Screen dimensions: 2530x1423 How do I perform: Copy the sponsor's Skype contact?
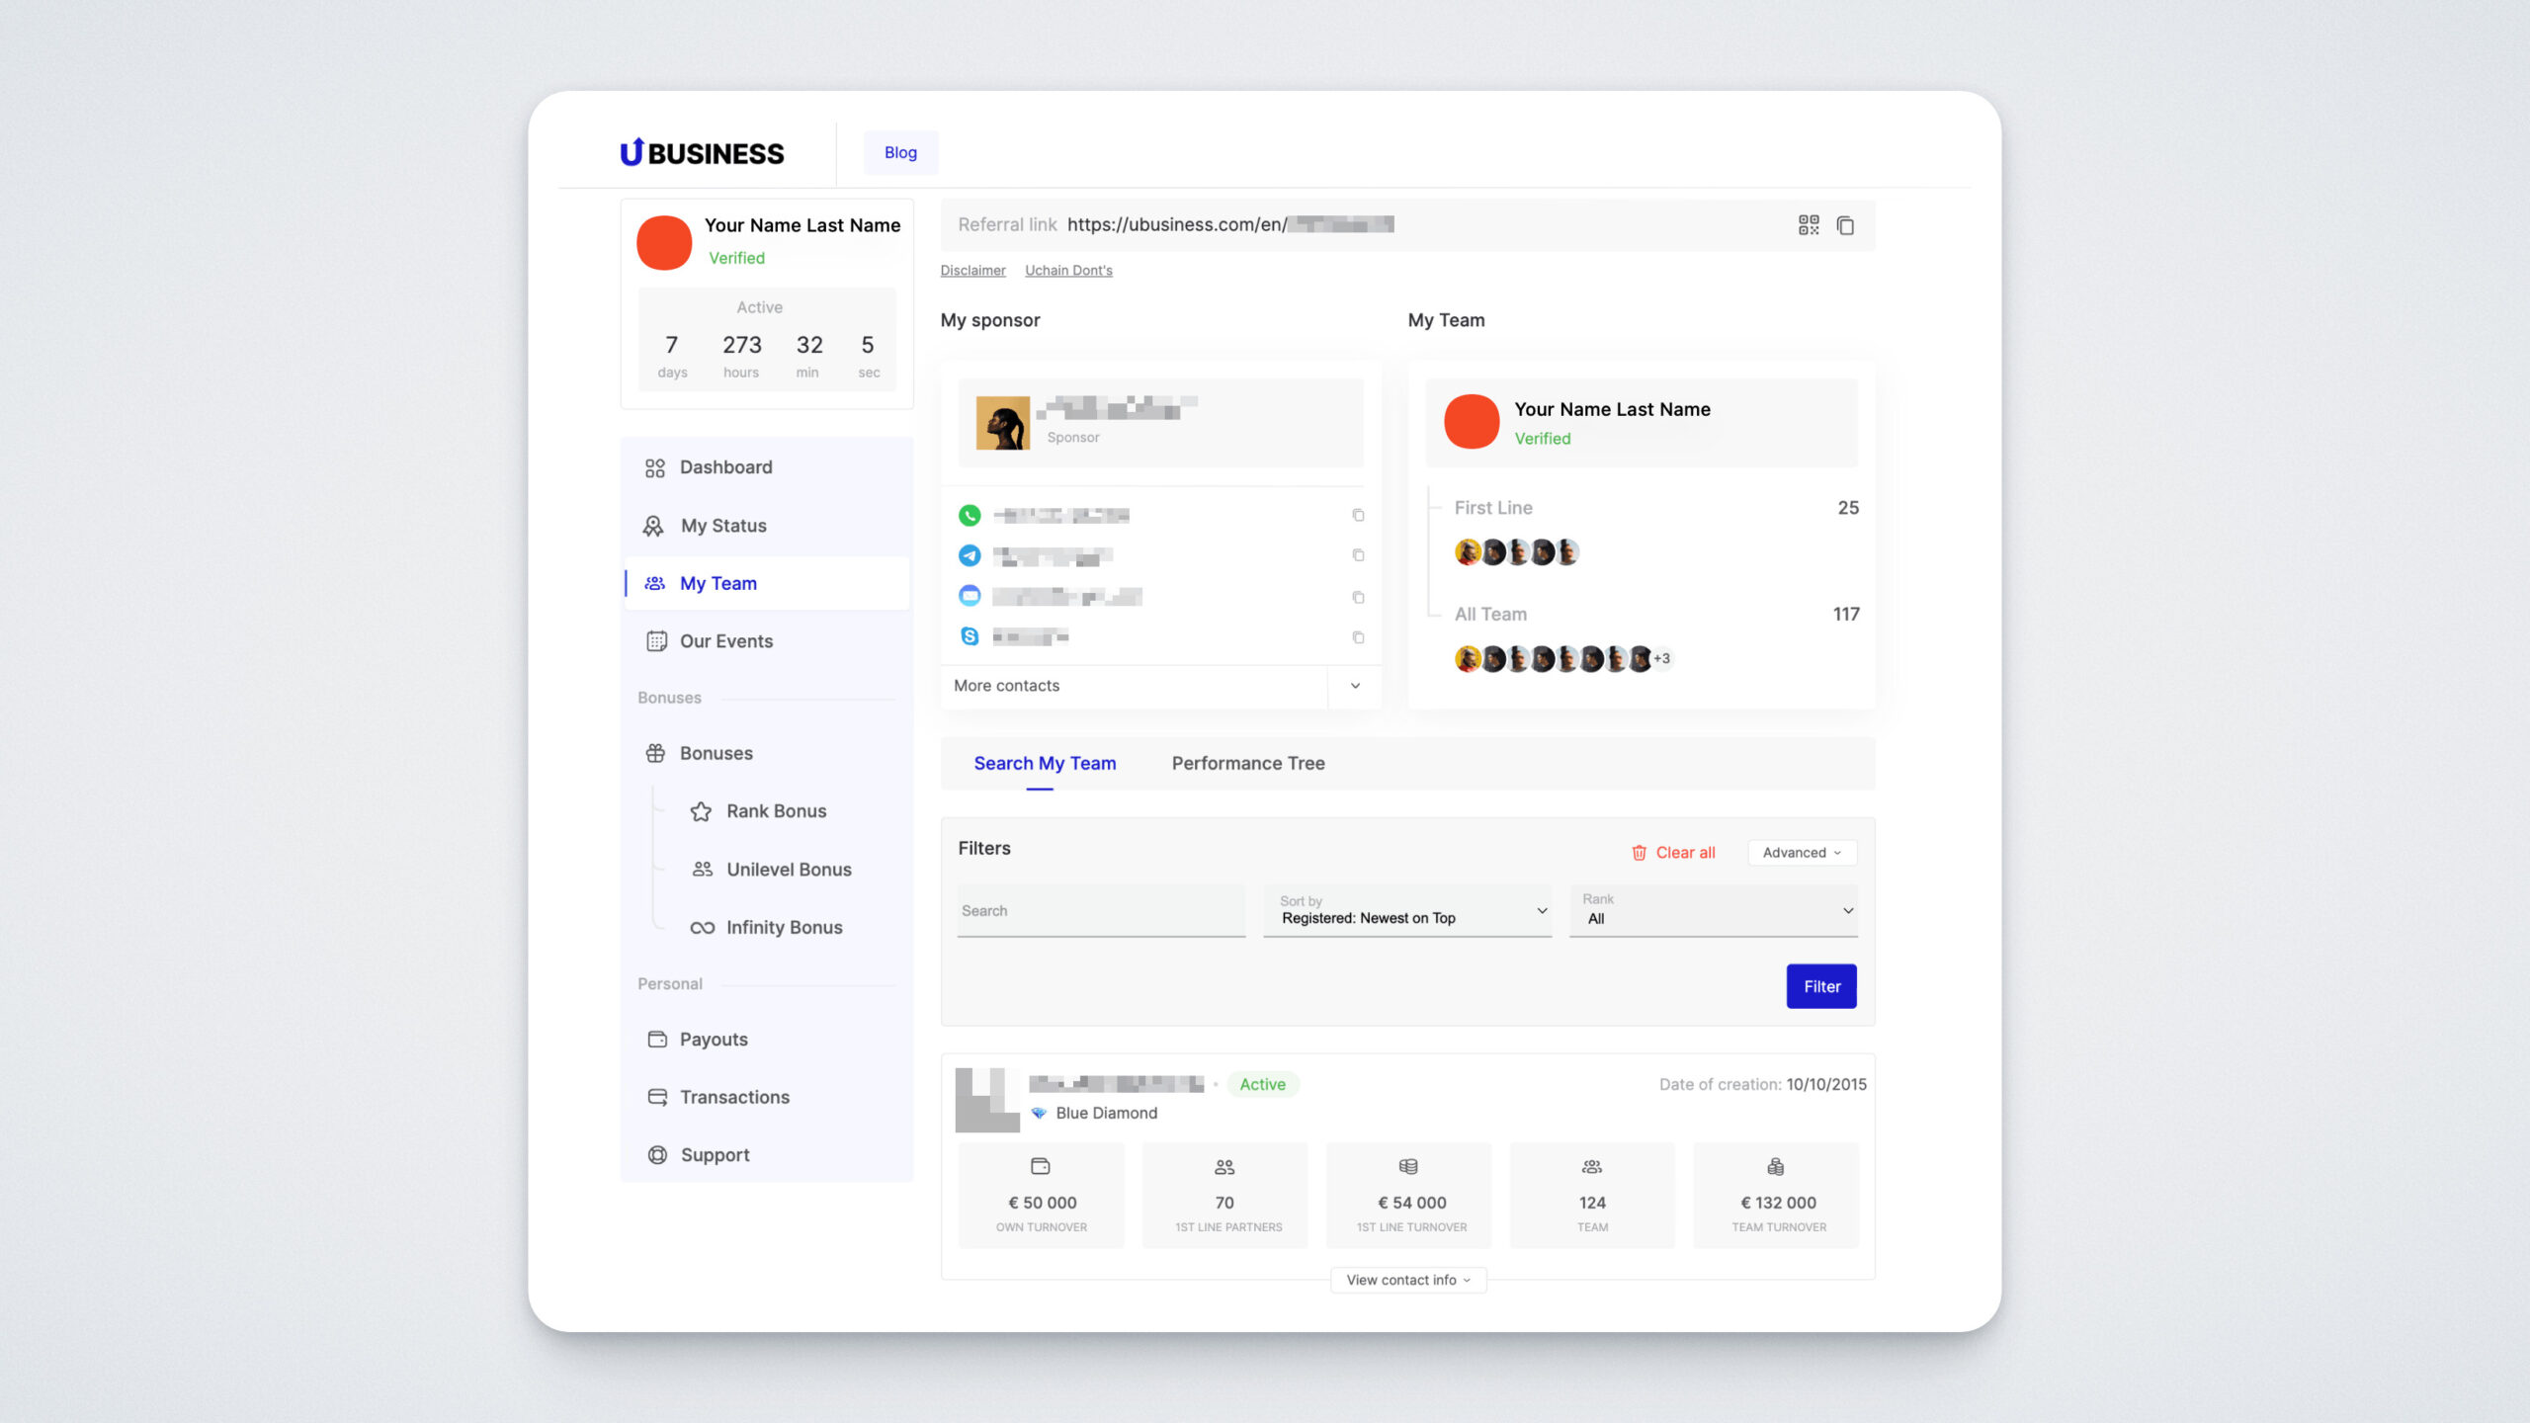click(1358, 637)
